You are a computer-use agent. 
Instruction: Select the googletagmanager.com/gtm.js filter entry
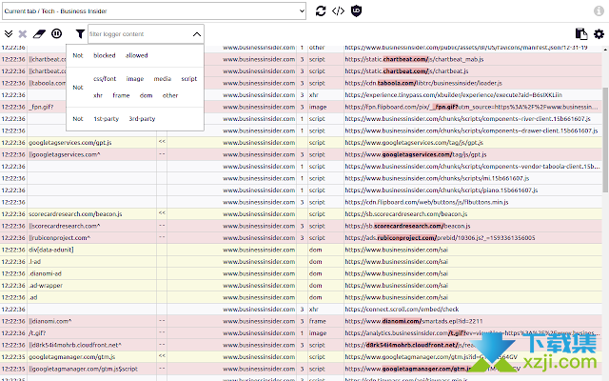tap(72, 357)
